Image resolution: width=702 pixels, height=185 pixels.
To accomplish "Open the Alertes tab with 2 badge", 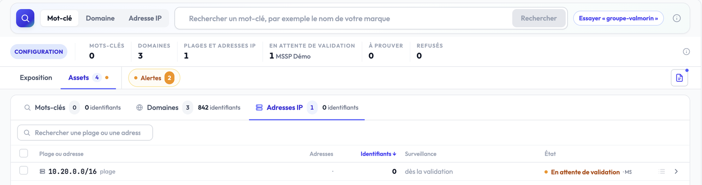I will point(154,78).
